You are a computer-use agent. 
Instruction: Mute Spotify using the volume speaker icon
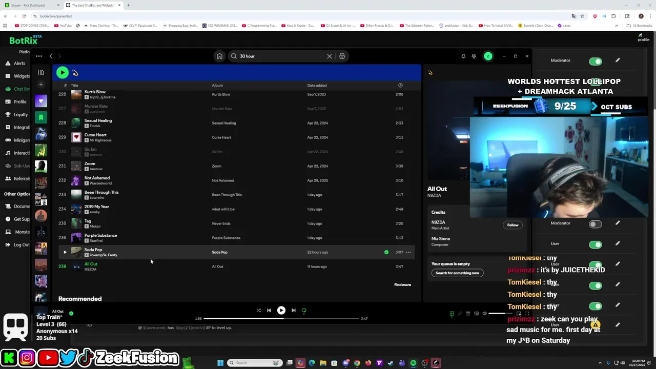484,314
